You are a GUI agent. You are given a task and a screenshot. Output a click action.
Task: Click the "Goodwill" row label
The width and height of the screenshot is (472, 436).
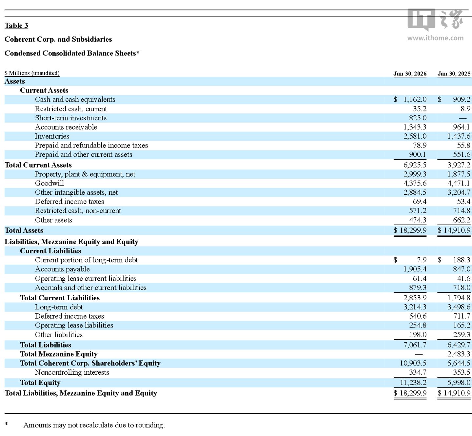49,184
